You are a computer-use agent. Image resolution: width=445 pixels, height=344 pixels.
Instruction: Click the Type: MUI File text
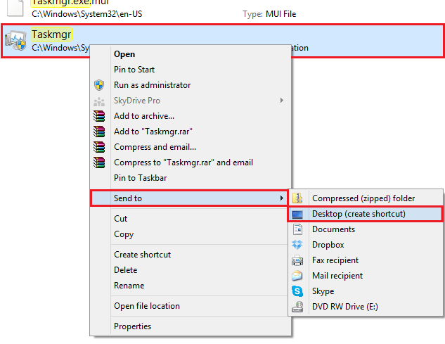[x=269, y=14]
